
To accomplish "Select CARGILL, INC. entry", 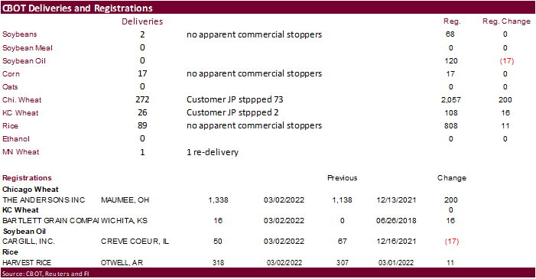I will tap(28, 242).
